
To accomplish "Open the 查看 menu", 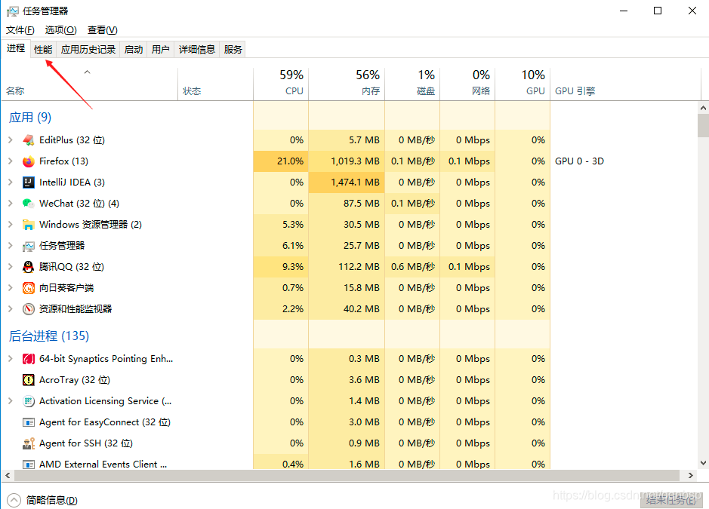I will (102, 29).
